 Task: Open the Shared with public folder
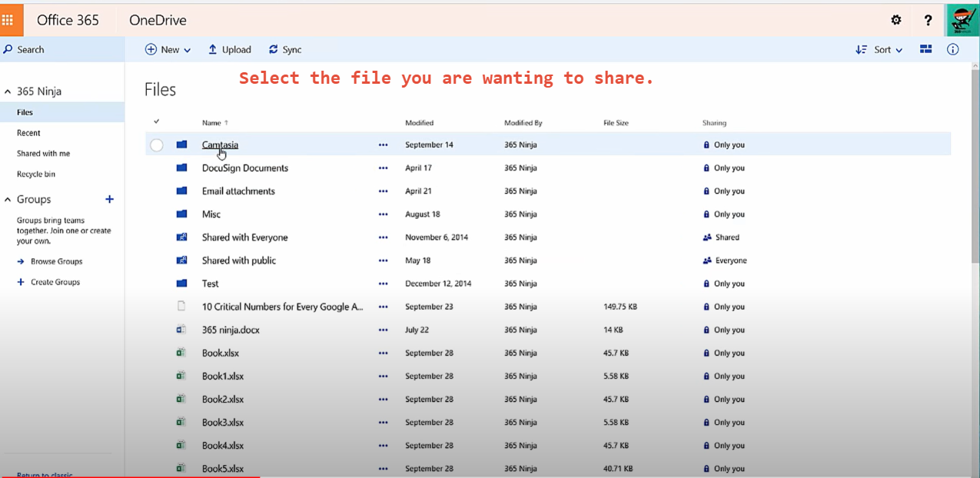click(239, 261)
